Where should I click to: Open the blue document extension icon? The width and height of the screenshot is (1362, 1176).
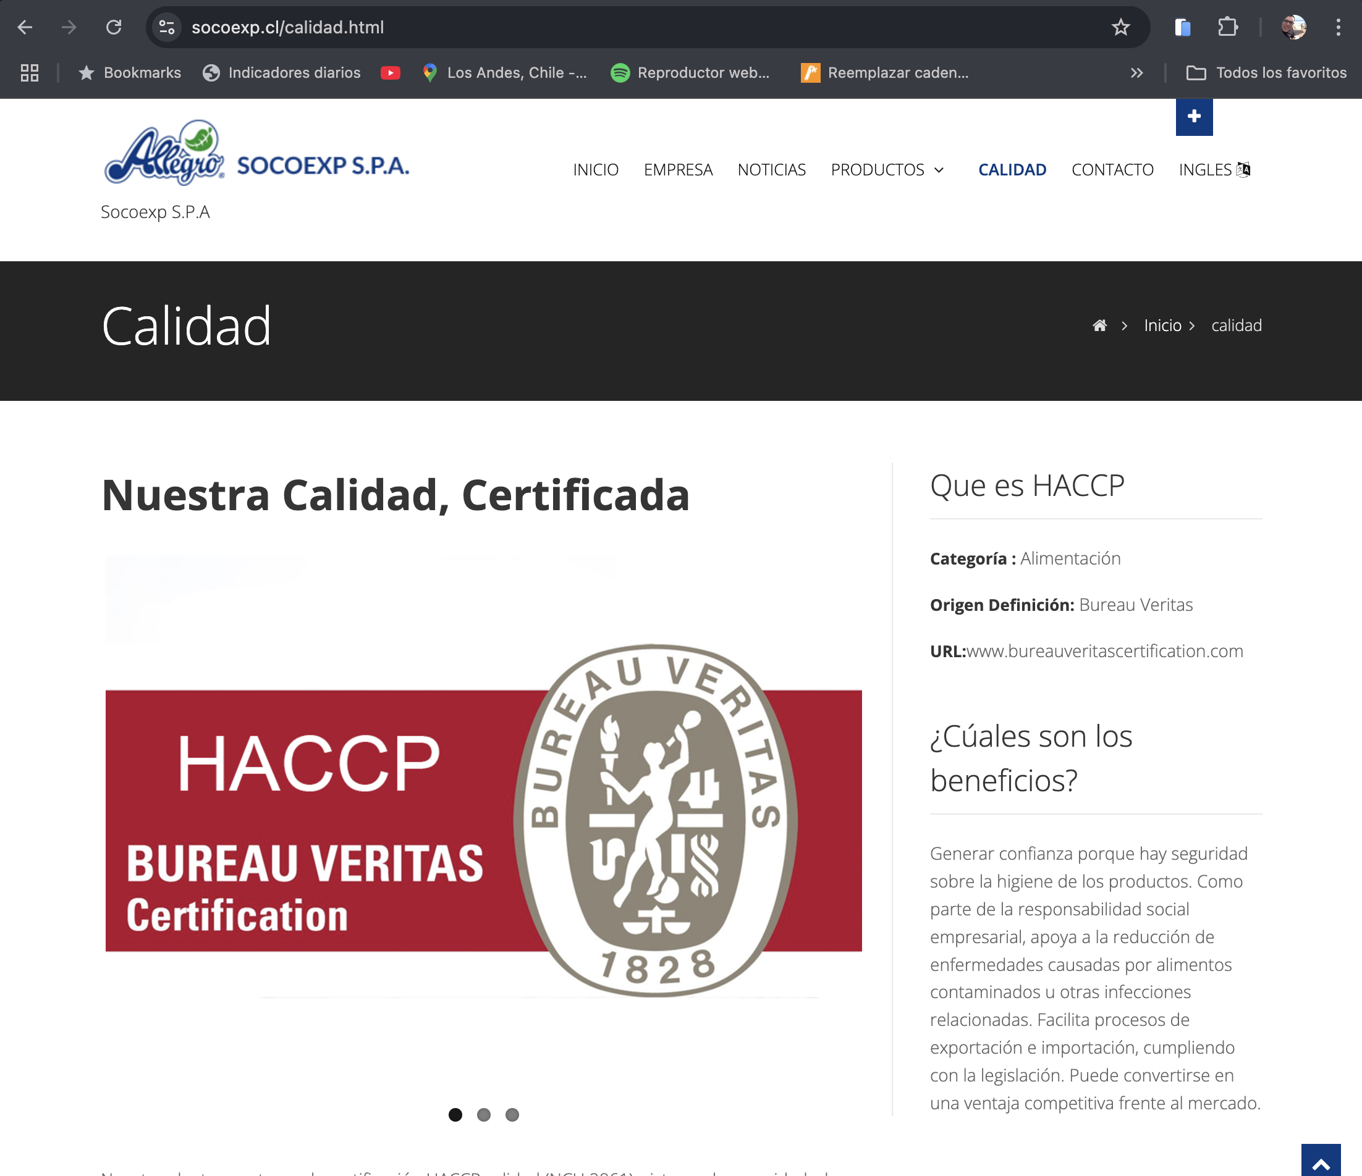pos(1183,27)
